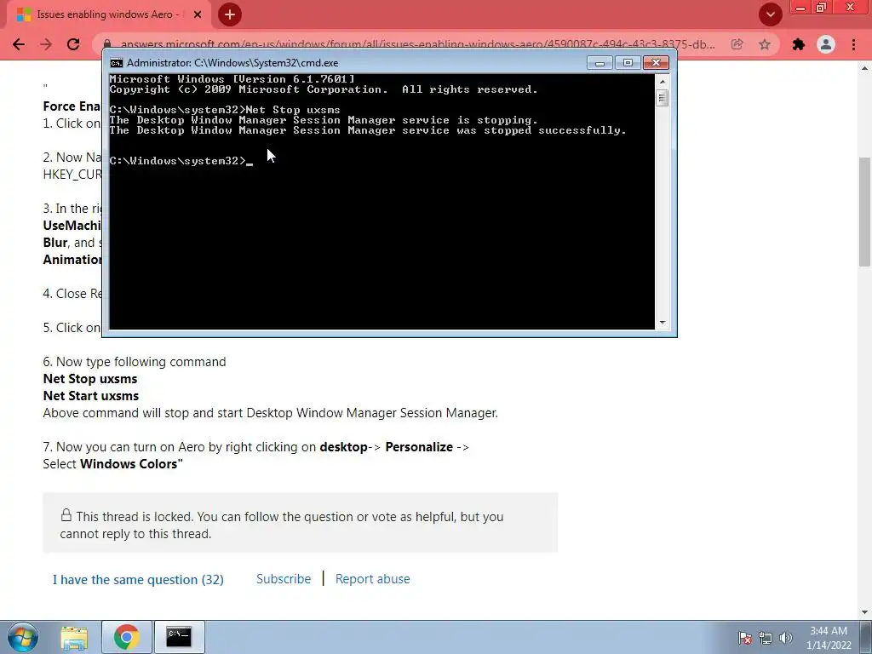Close the Administrator cmd.exe window
The width and height of the screenshot is (872, 654).
pos(656,63)
